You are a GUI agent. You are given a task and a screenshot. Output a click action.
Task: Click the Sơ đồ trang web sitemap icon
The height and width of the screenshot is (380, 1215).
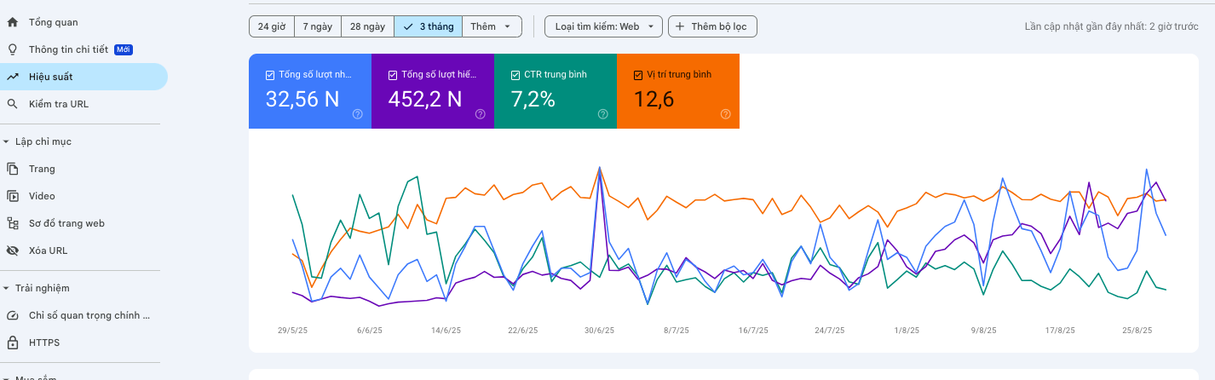(x=13, y=223)
